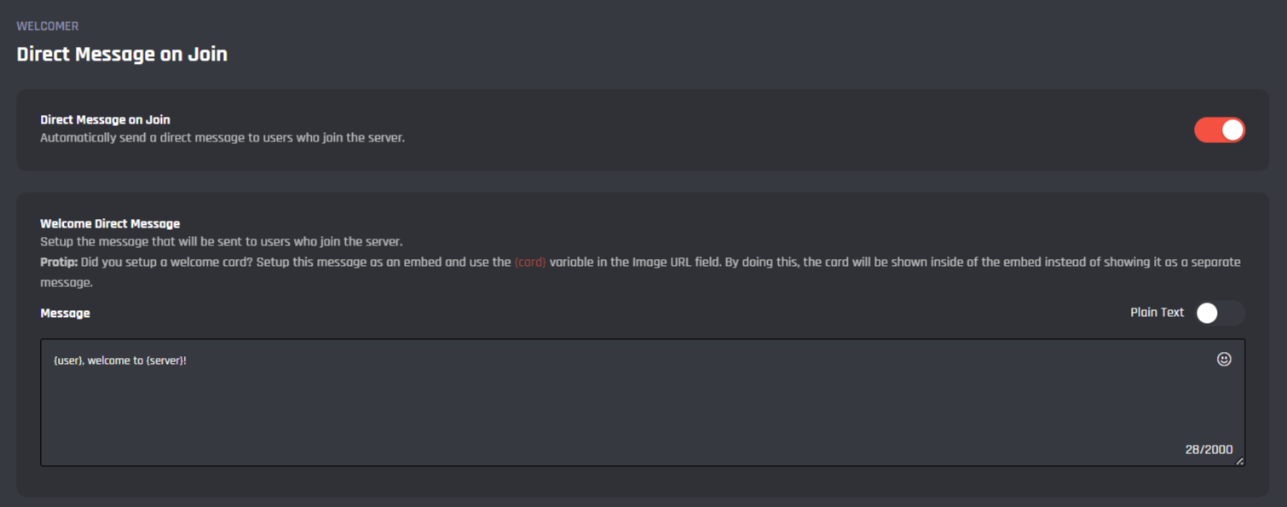Click the Plain Text label
The width and height of the screenshot is (1287, 507).
tap(1157, 313)
